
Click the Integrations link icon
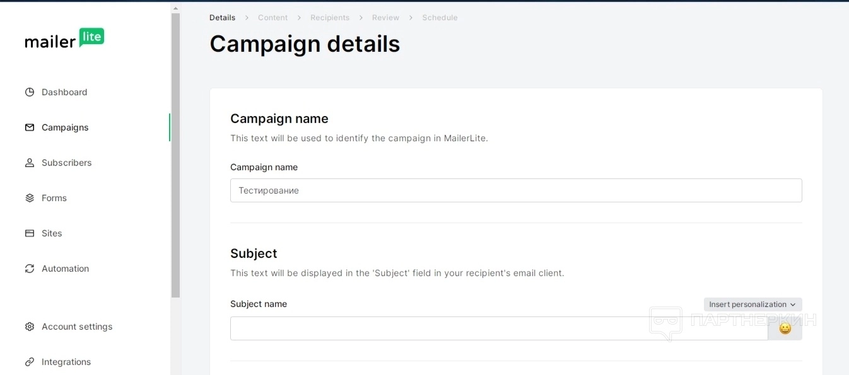pos(30,362)
